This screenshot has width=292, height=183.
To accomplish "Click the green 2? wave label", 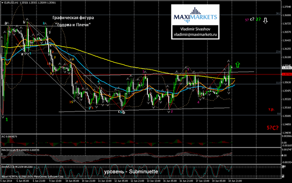I will [x=258, y=19].
